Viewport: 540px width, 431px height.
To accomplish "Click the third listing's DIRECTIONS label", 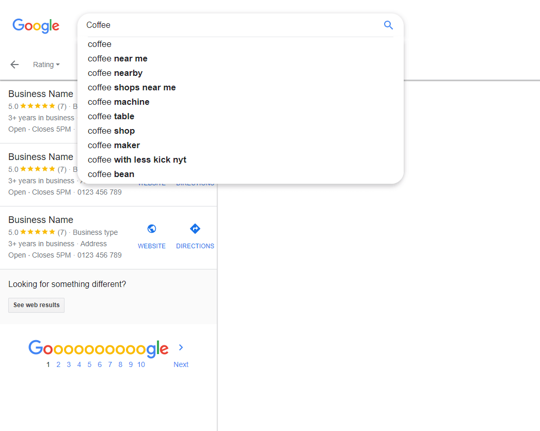I will point(195,246).
